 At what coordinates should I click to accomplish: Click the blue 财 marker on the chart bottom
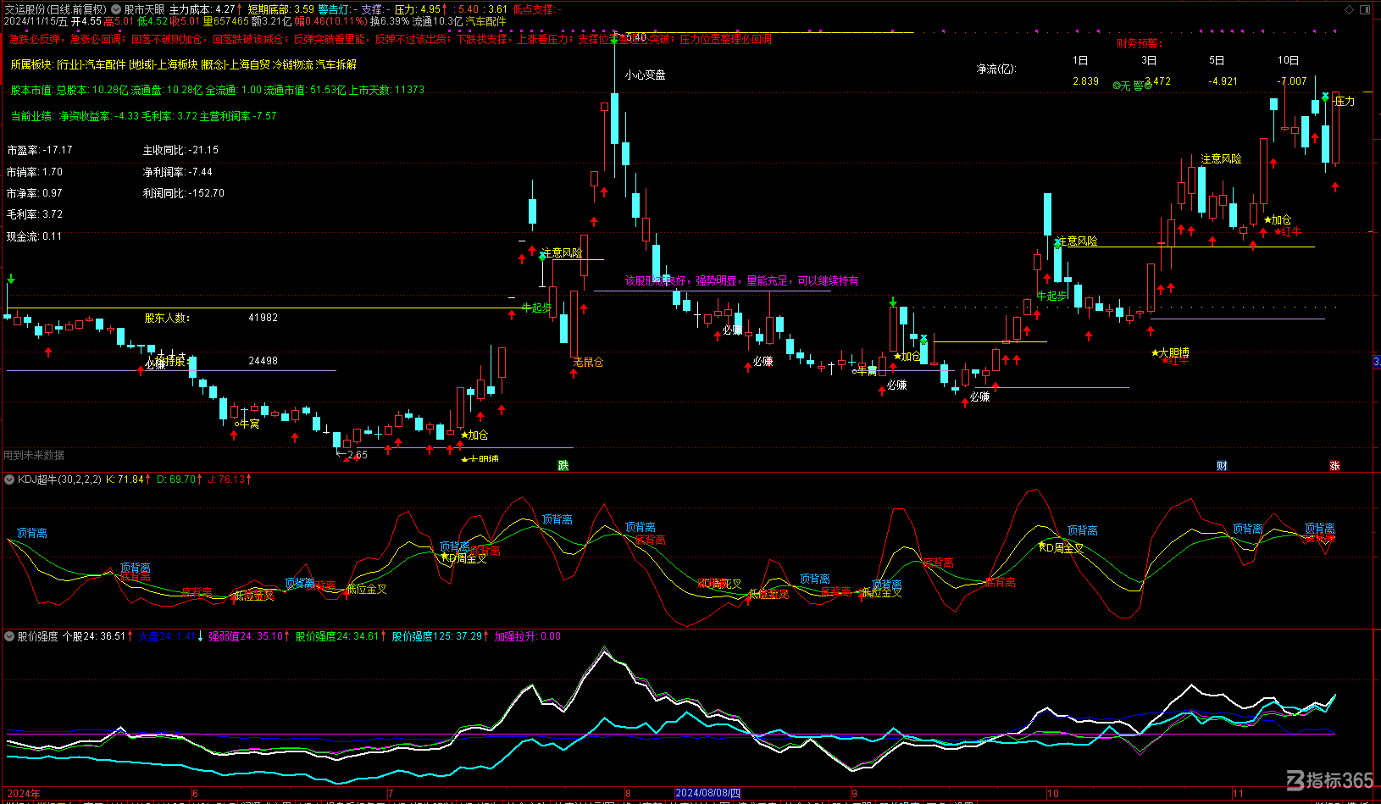pos(1222,466)
